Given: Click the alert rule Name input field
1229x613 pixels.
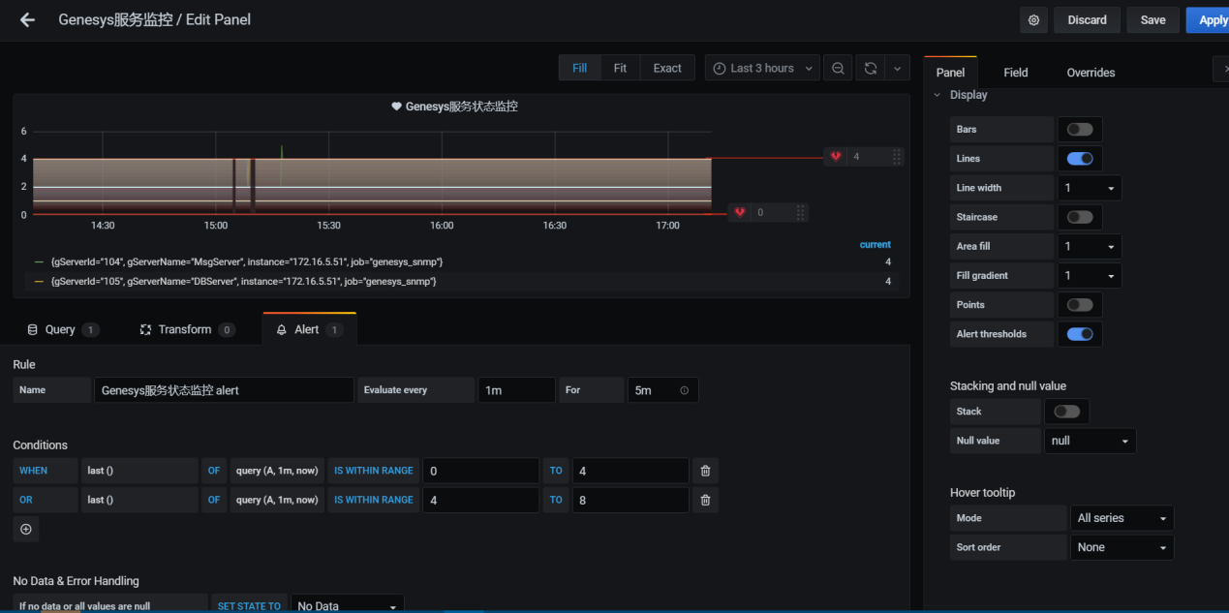Looking at the screenshot, I should point(224,390).
